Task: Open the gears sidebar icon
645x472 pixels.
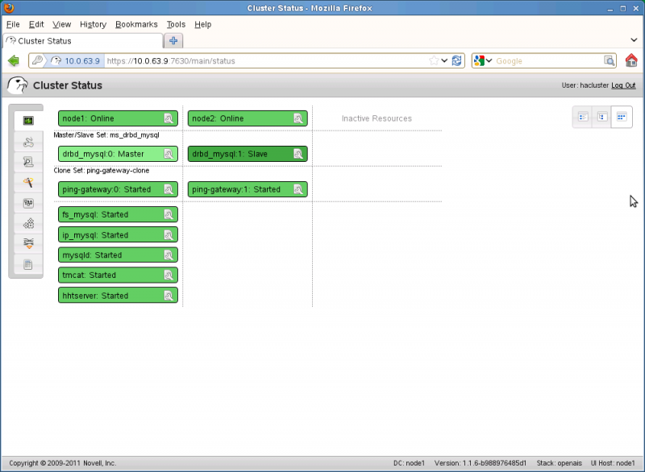Action: [x=28, y=223]
